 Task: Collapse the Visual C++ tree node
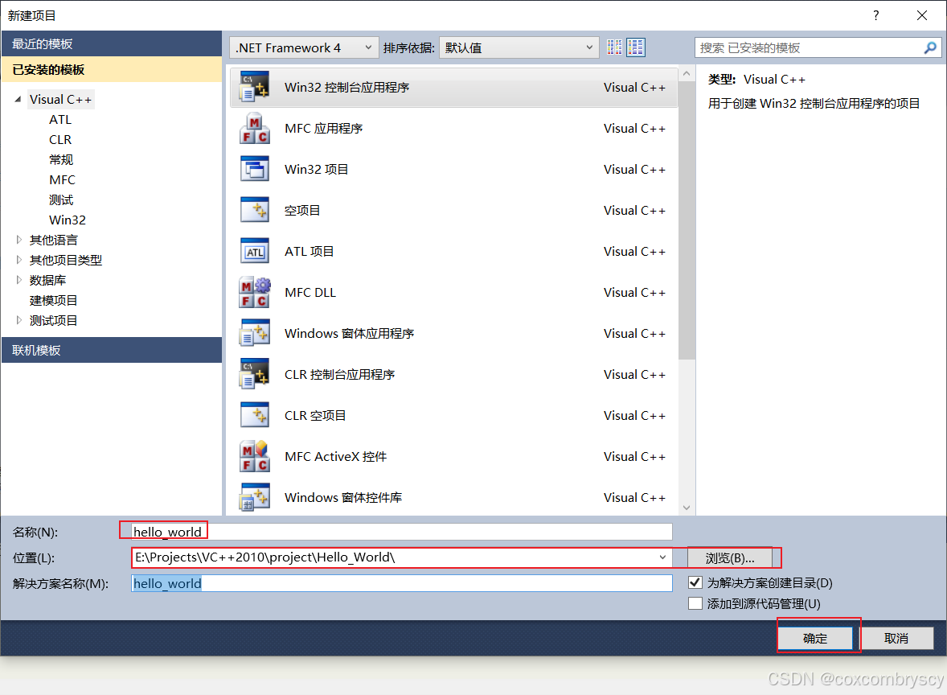pos(18,99)
